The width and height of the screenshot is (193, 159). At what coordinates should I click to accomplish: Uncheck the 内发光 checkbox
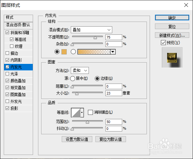pyautogui.click(x=7, y=67)
